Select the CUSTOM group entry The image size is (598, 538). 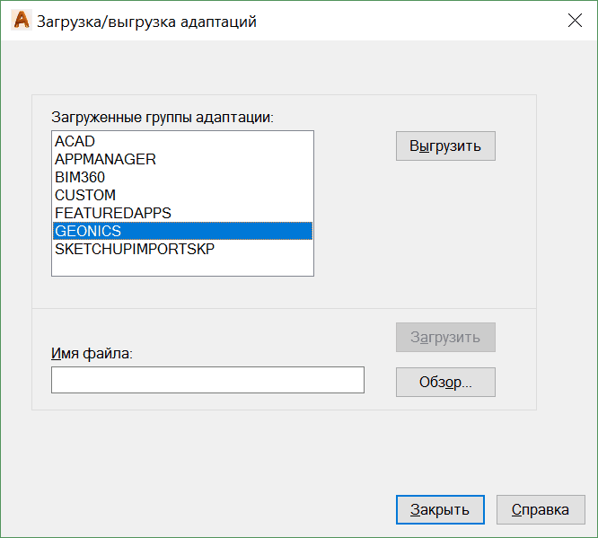tap(85, 196)
